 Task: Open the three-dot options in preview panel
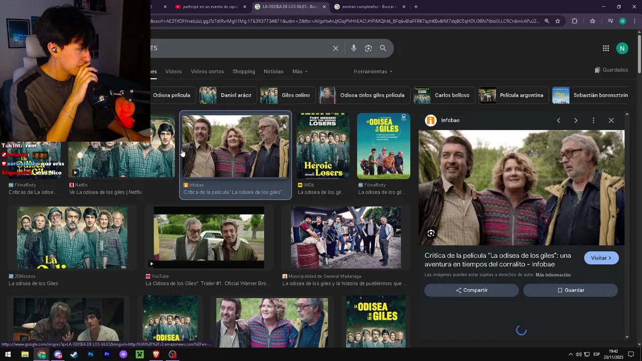pos(593,120)
